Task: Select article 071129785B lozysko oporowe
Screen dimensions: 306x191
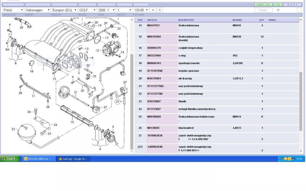Action: [x=155, y=71]
